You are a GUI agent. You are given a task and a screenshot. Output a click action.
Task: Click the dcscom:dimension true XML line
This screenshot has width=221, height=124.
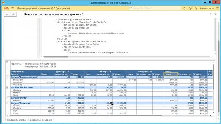pos(96,33)
